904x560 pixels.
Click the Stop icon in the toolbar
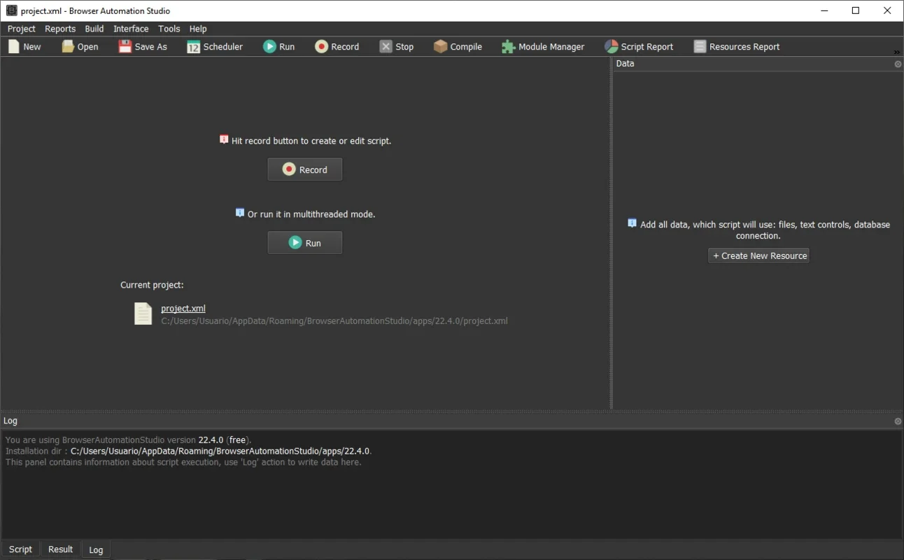click(x=386, y=46)
